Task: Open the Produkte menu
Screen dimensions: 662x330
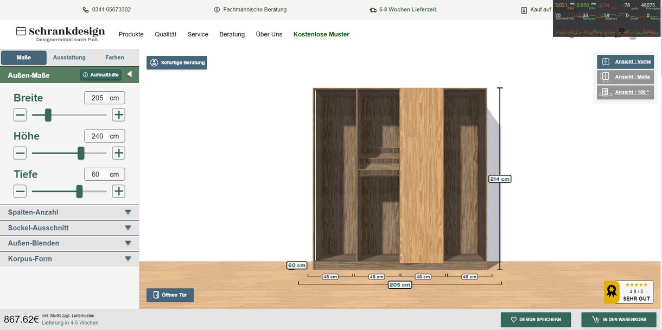Action: click(131, 34)
